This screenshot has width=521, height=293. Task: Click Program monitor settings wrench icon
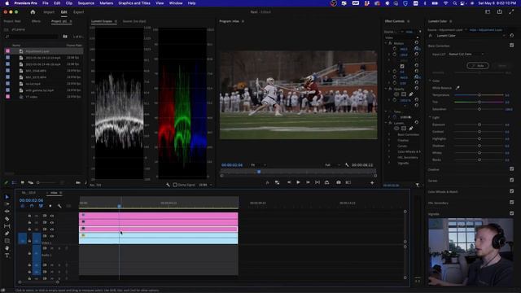[x=347, y=164]
